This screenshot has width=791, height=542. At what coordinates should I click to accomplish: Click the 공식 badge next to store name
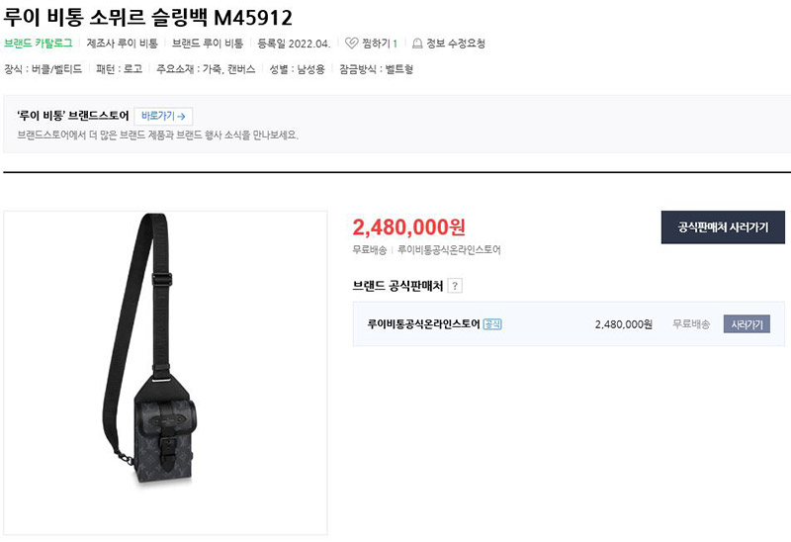pyautogui.click(x=492, y=324)
